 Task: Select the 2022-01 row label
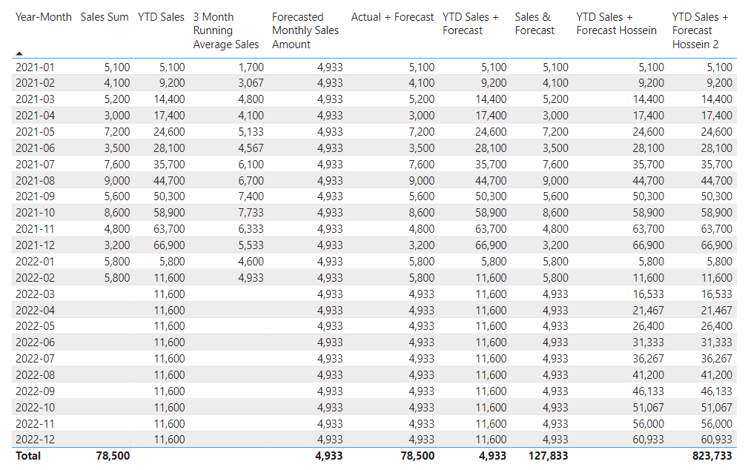click(36, 262)
